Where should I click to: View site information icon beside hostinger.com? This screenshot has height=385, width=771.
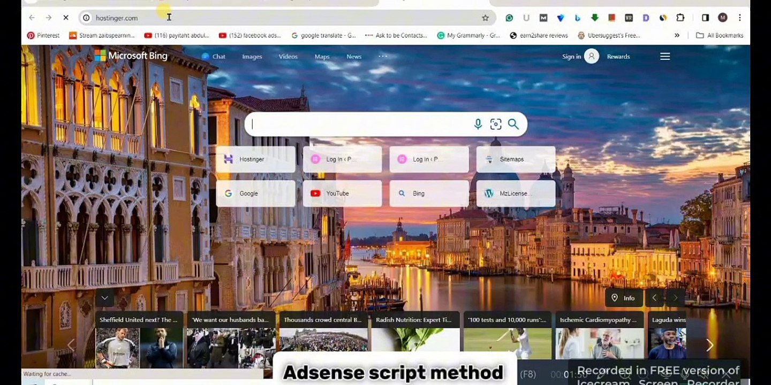tap(86, 18)
